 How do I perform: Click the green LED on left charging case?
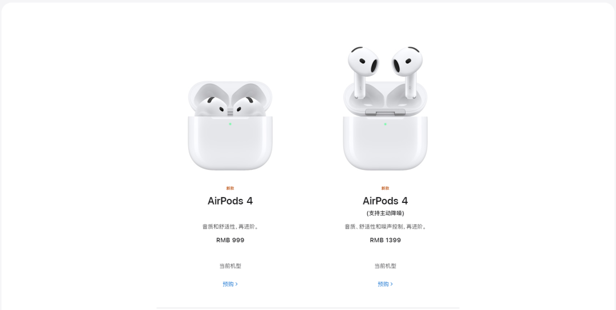pyautogui.click(x=230, y=124)
